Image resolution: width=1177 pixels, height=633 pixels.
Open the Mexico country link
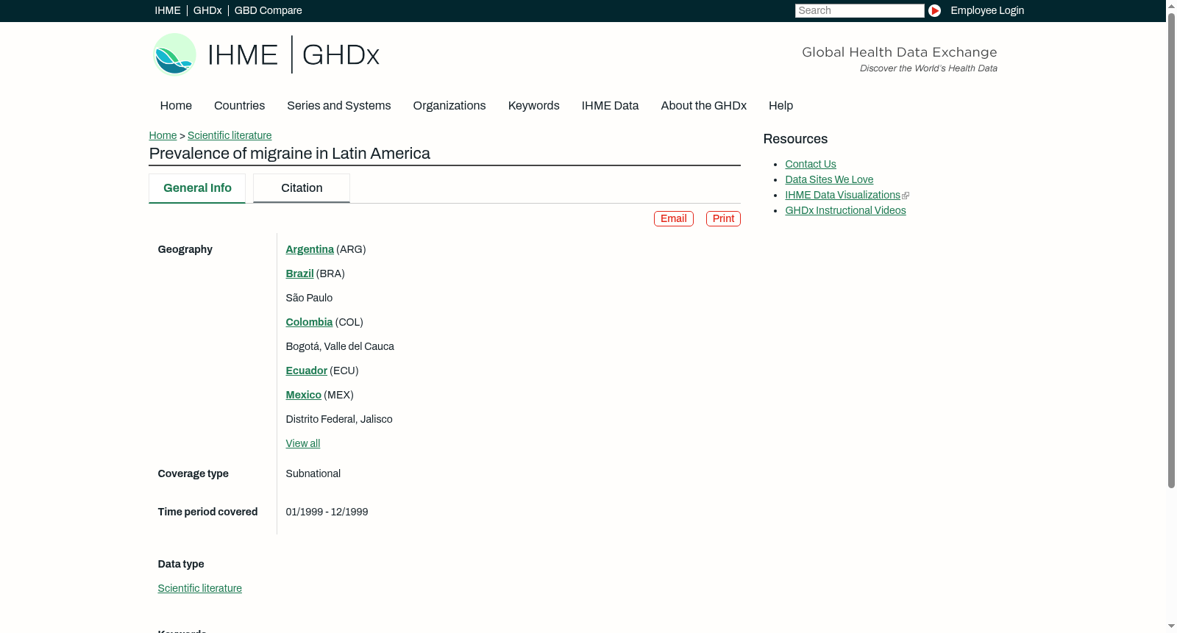point(303,395)
